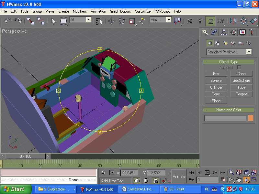Click the Mirror Selected Objects icon

[233, 21]
